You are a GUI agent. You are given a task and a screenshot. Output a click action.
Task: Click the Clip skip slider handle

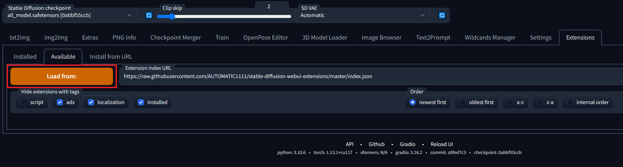click(172, 16)
